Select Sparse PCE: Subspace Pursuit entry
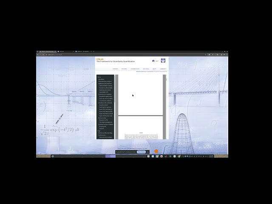 (106, 113)
